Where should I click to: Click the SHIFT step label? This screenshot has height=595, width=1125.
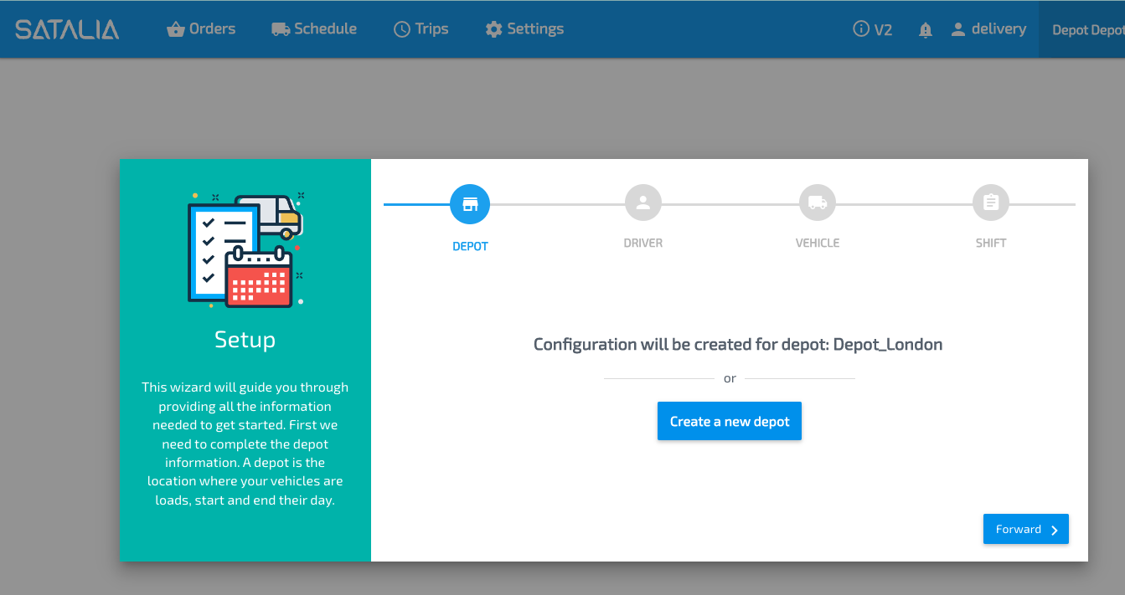click(991, 244)
